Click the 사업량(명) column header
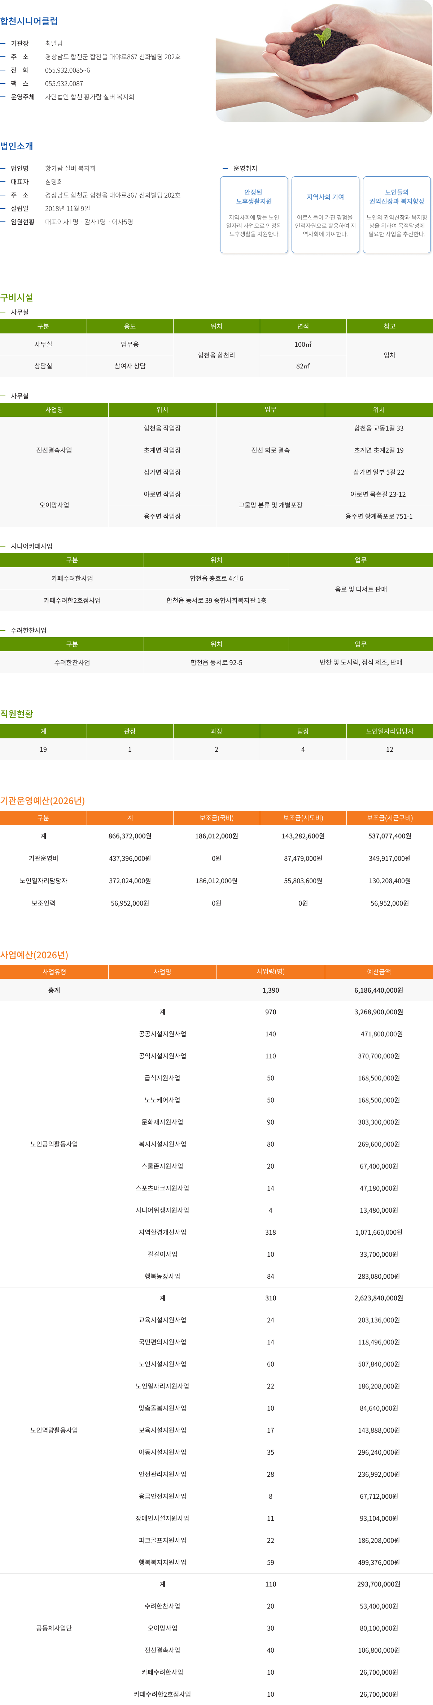The height and width of the screenshot is (1705, 433). tap(270, 972)
